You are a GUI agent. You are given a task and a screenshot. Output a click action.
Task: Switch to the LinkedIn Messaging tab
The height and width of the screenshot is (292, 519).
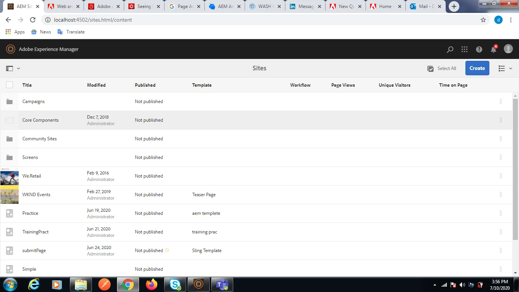tap(305, 6)
